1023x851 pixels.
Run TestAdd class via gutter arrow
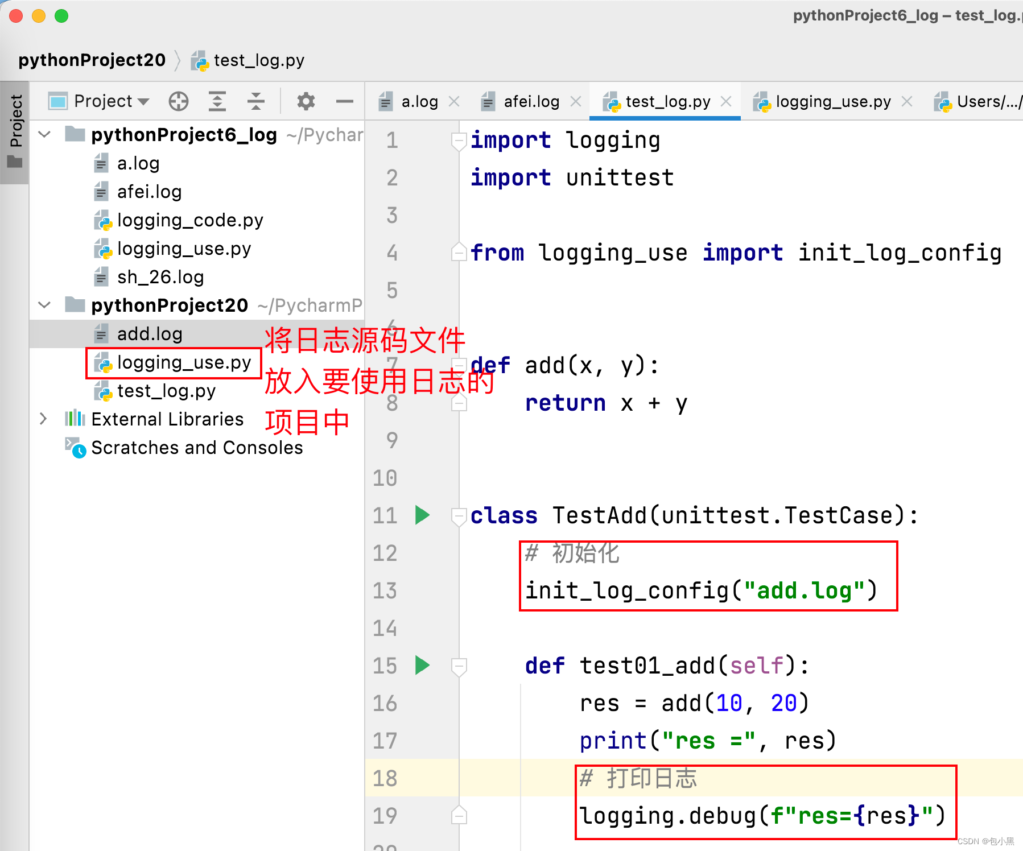[422, 515]
